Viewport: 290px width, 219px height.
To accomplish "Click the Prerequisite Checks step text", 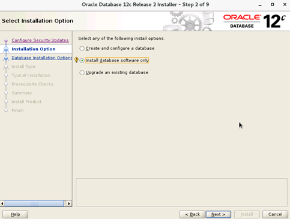I will 32,84.
